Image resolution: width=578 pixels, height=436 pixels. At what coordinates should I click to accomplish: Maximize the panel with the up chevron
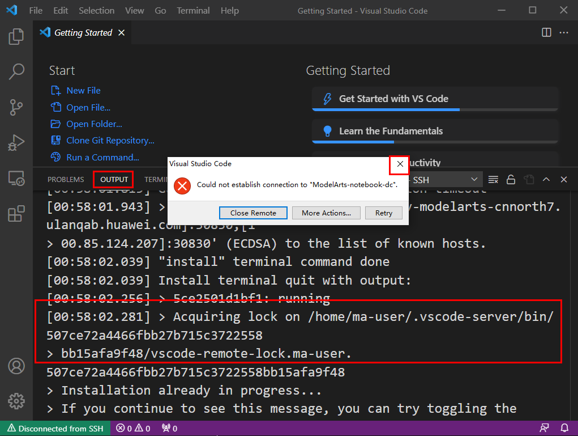[546, 179]
